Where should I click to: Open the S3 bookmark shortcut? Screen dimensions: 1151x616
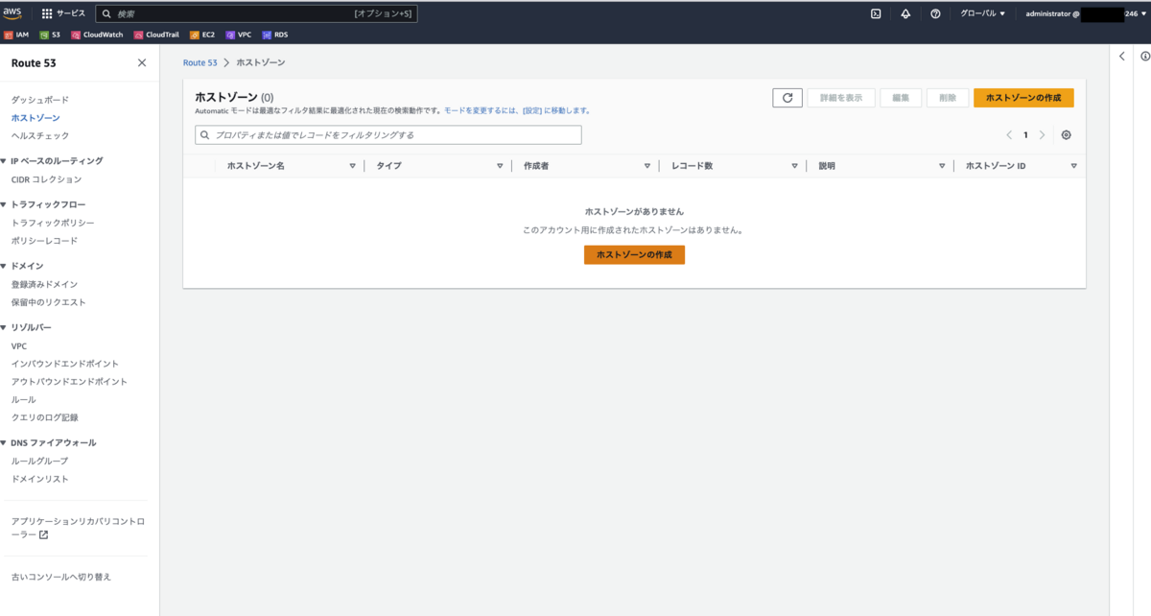(50, 35)
